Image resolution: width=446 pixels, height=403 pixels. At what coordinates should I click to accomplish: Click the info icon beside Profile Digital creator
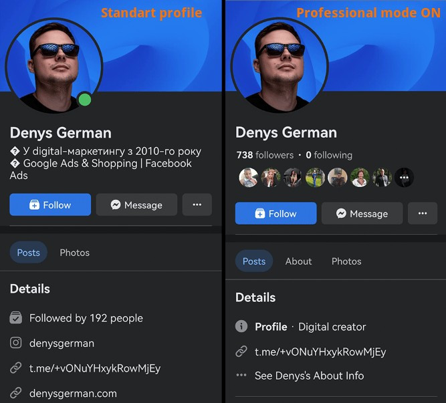pos(241,327)
